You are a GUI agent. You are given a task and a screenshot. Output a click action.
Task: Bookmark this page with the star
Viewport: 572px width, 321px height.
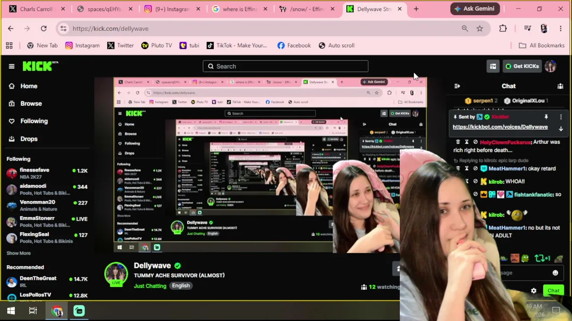point(479,29)
